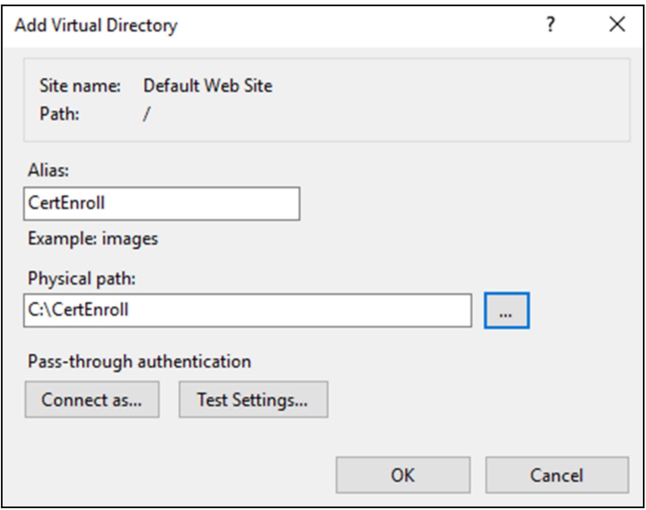Image resolution: width=646 pixels, height=510 pixels.
Task: Confirm with the OK button
Action: [x=403, y=475]
